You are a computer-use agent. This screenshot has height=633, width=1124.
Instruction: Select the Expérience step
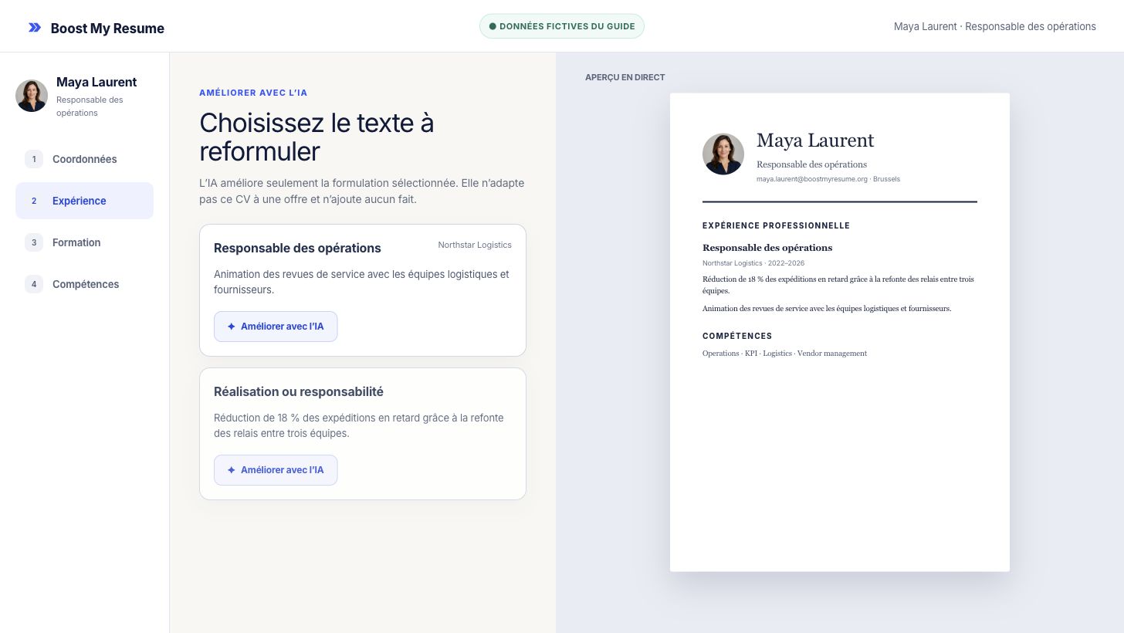pos(84,201)
